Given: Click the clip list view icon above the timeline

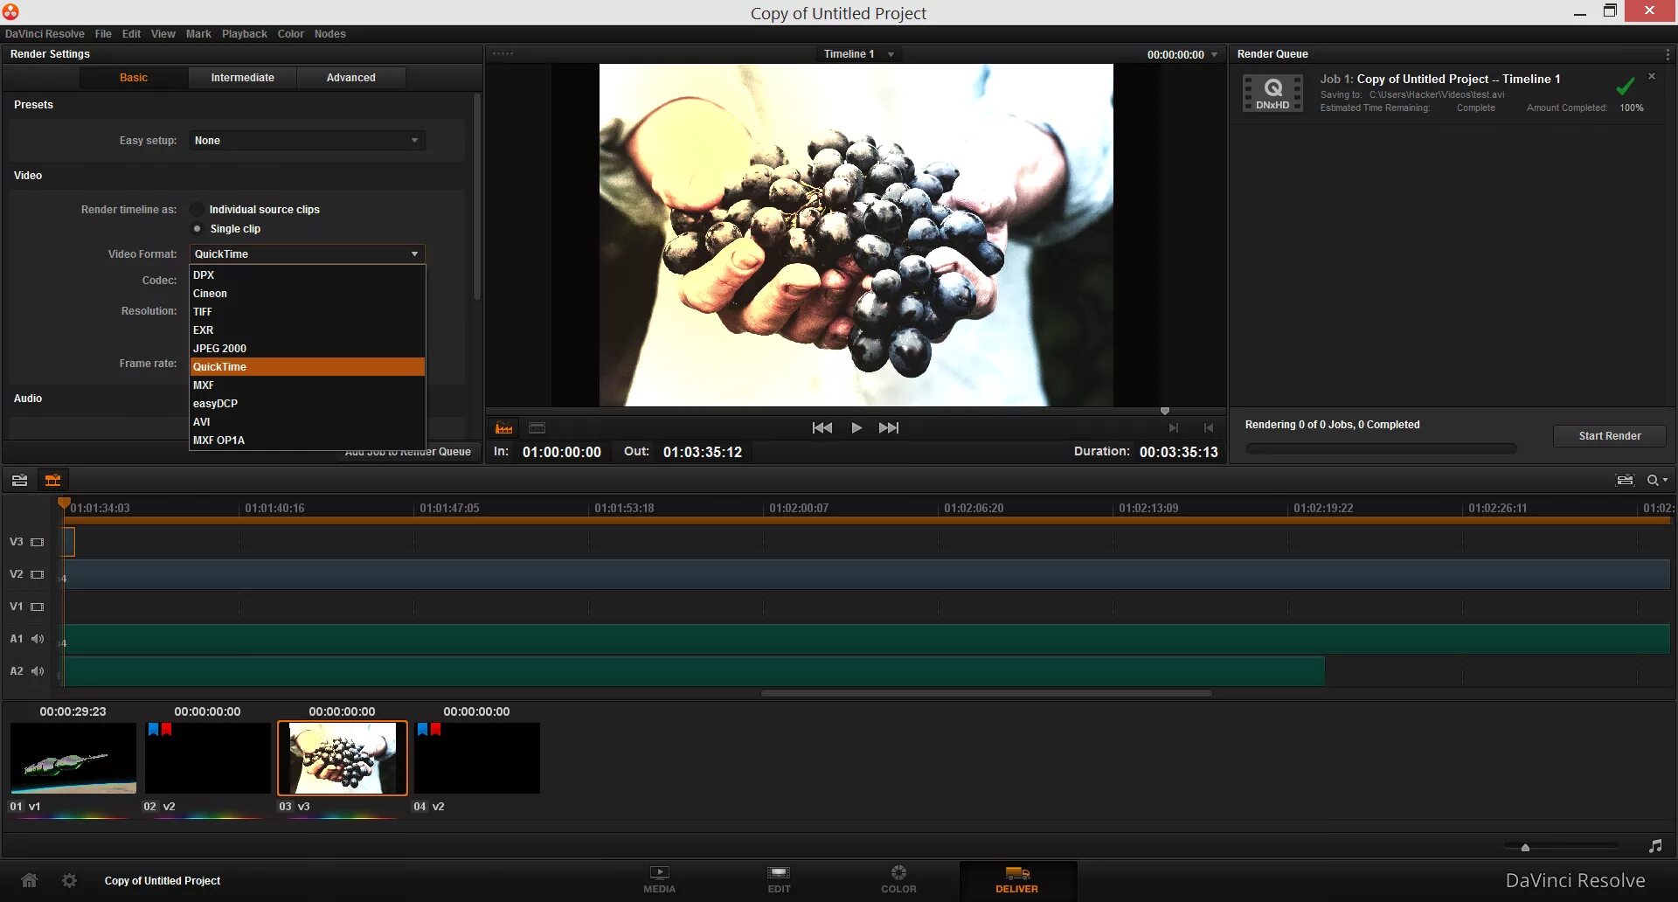Looking at the screenshot, I should coord(19,480).
